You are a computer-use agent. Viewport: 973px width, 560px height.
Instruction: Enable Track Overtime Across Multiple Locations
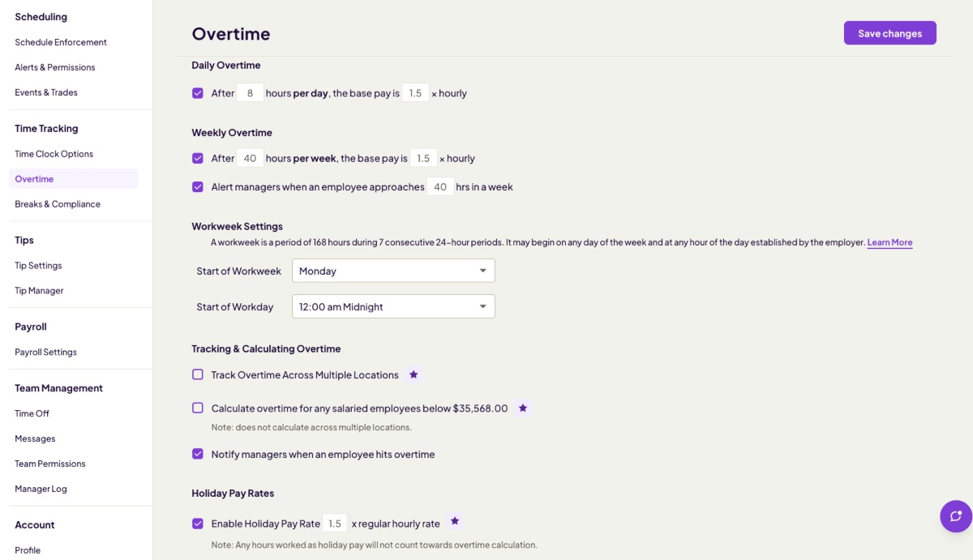(198, 374)
